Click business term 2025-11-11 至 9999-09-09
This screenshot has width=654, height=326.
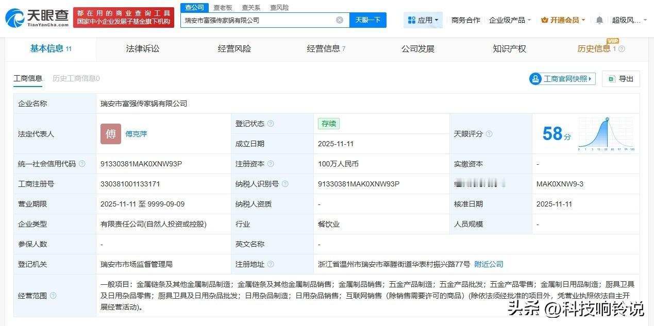click(x=143, y=204)
